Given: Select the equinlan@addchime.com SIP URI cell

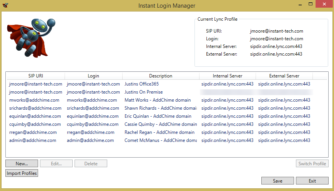Looking at the screenshot, I should pyautogui.click(x=35, y=116).
